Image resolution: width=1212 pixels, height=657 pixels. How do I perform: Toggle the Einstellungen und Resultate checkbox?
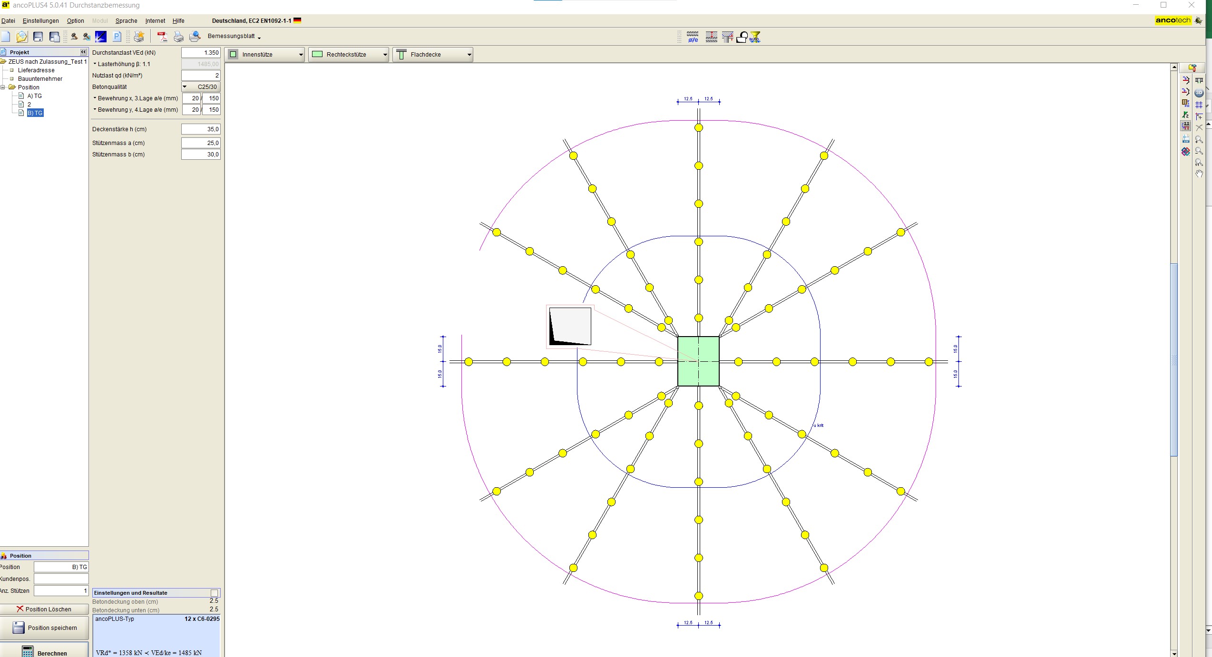pos(215,593)
